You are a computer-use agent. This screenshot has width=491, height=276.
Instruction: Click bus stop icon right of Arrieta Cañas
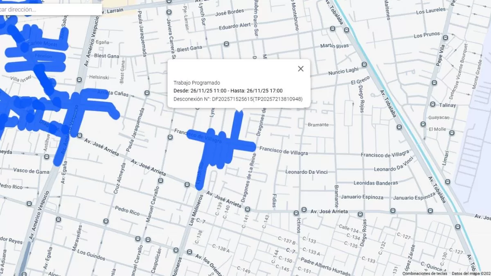tap(146, 93)
